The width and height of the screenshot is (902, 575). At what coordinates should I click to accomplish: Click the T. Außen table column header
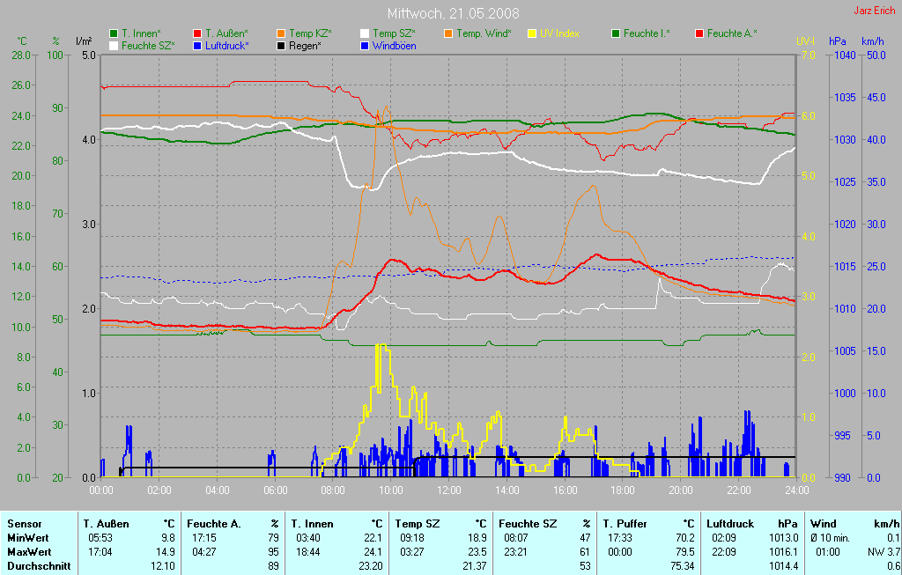(106, 524)
